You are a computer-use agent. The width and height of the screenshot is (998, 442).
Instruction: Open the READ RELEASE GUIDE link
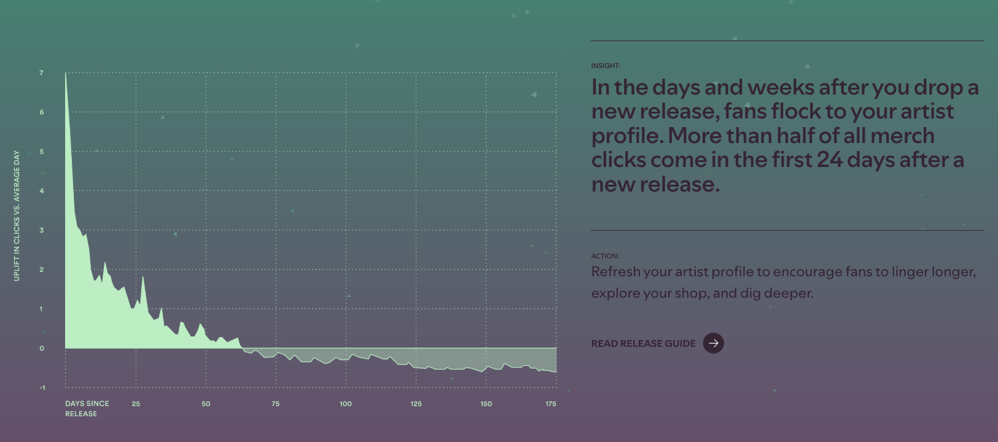[643, 344]
